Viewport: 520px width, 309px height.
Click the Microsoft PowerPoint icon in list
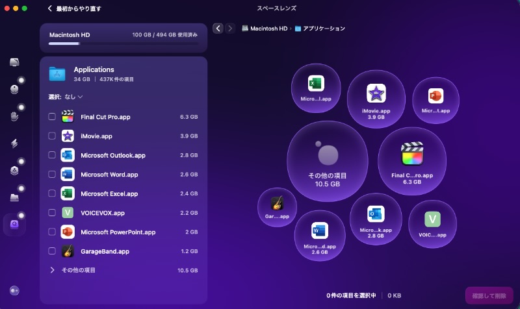[68, 232]
